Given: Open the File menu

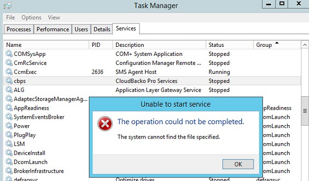Looking at the screenshot, I should 10,17.
